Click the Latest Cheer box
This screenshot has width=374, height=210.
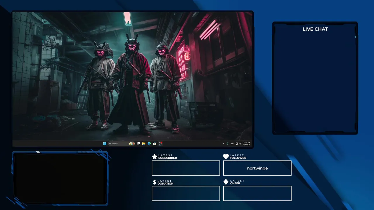(257, 193)
